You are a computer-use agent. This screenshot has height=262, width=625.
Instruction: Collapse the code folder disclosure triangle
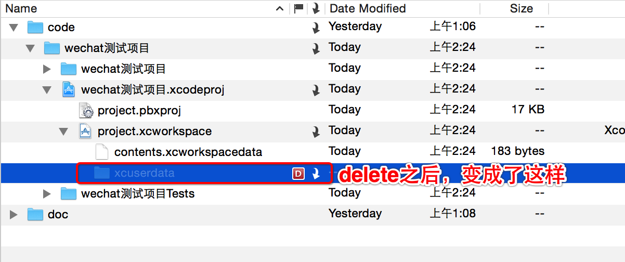(x=14, y=27)
